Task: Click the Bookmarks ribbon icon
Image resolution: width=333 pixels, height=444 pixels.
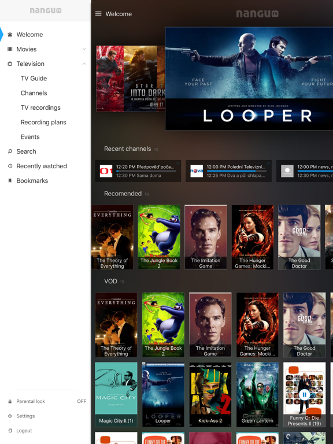Action: 10,180
